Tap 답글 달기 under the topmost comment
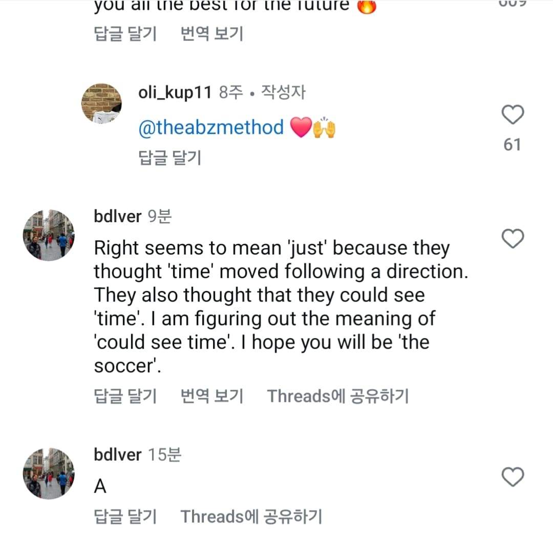 tap(125, 34)
